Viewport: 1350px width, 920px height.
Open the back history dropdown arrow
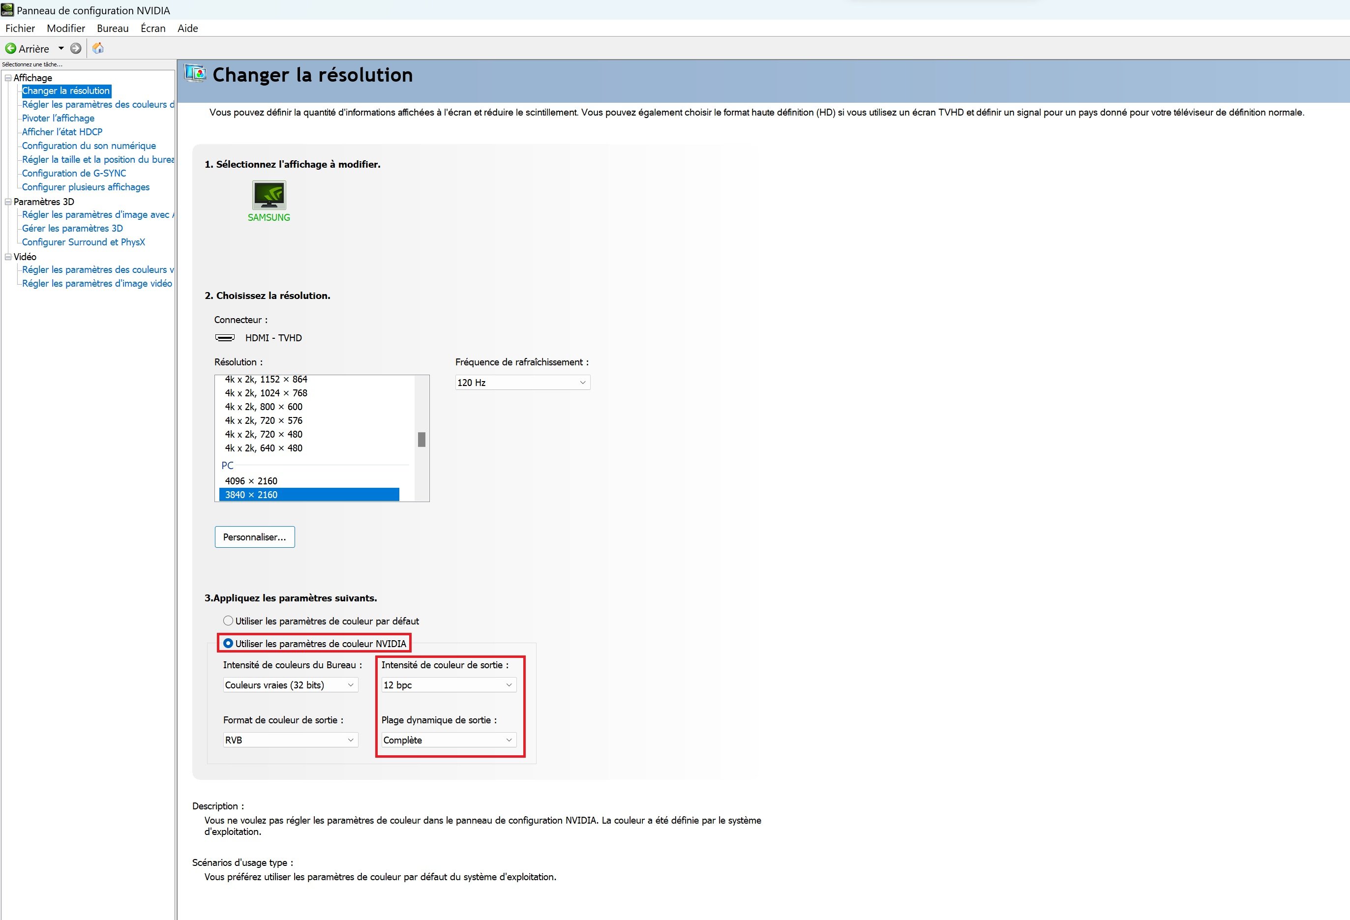tap(61, 49)
